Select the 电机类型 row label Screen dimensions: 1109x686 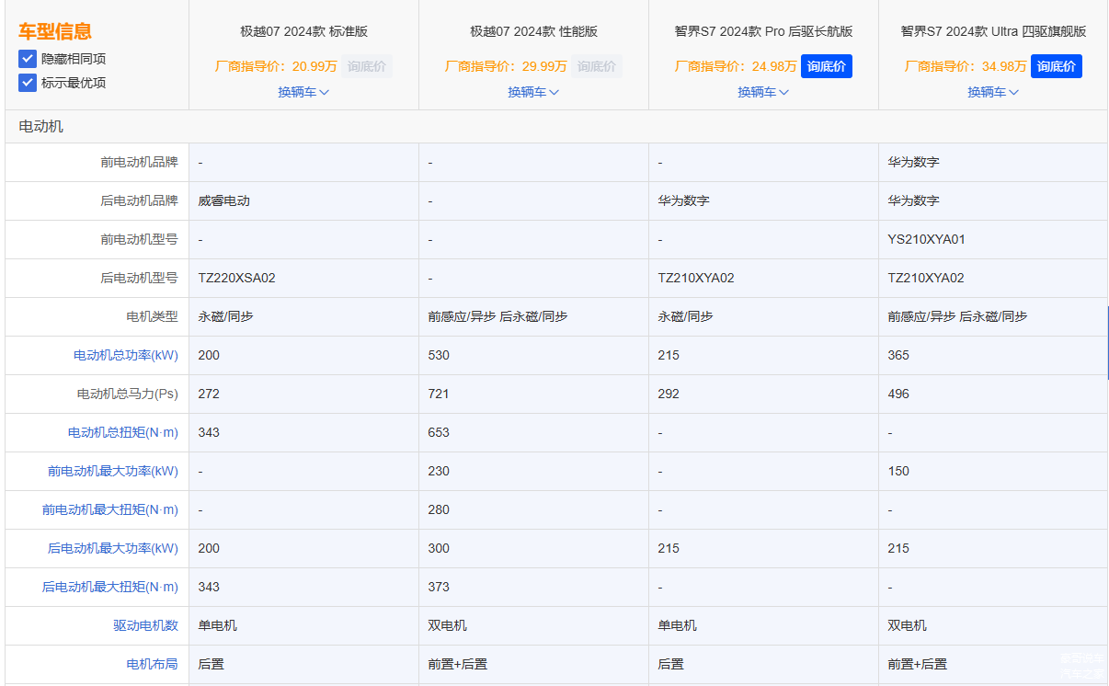153,316
